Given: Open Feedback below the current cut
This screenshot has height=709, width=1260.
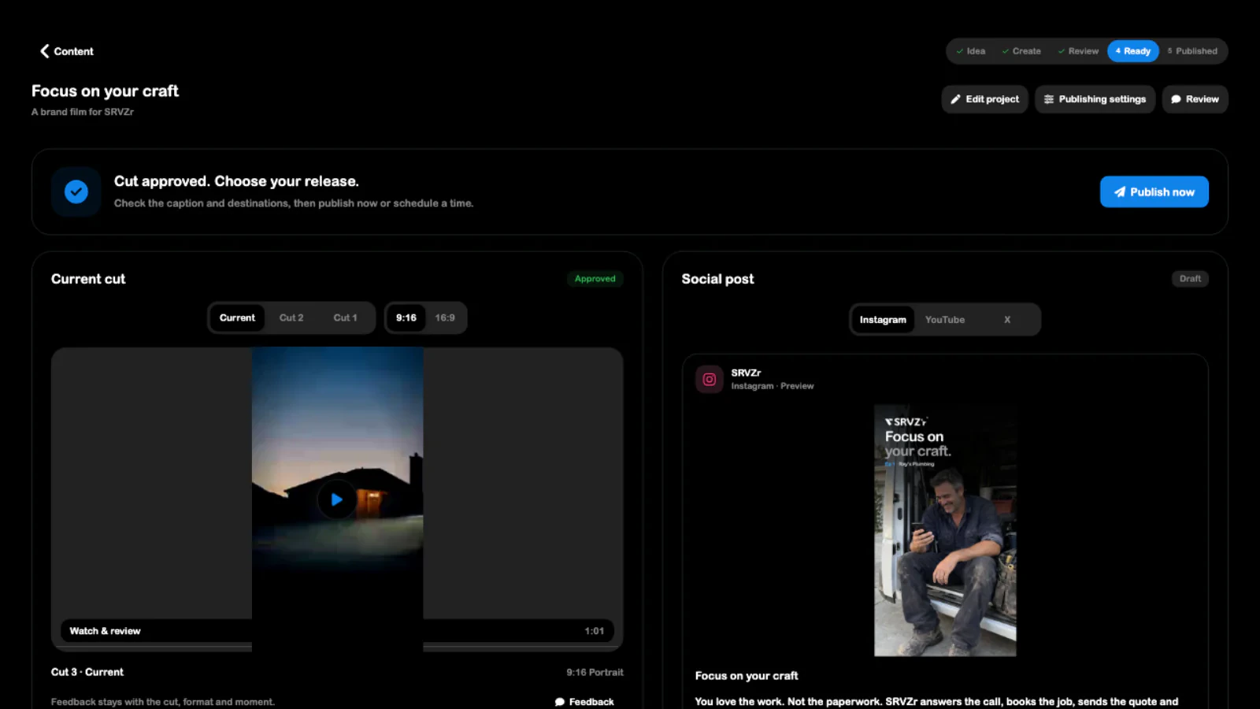Looking at the screenshot, I should 584,702.
